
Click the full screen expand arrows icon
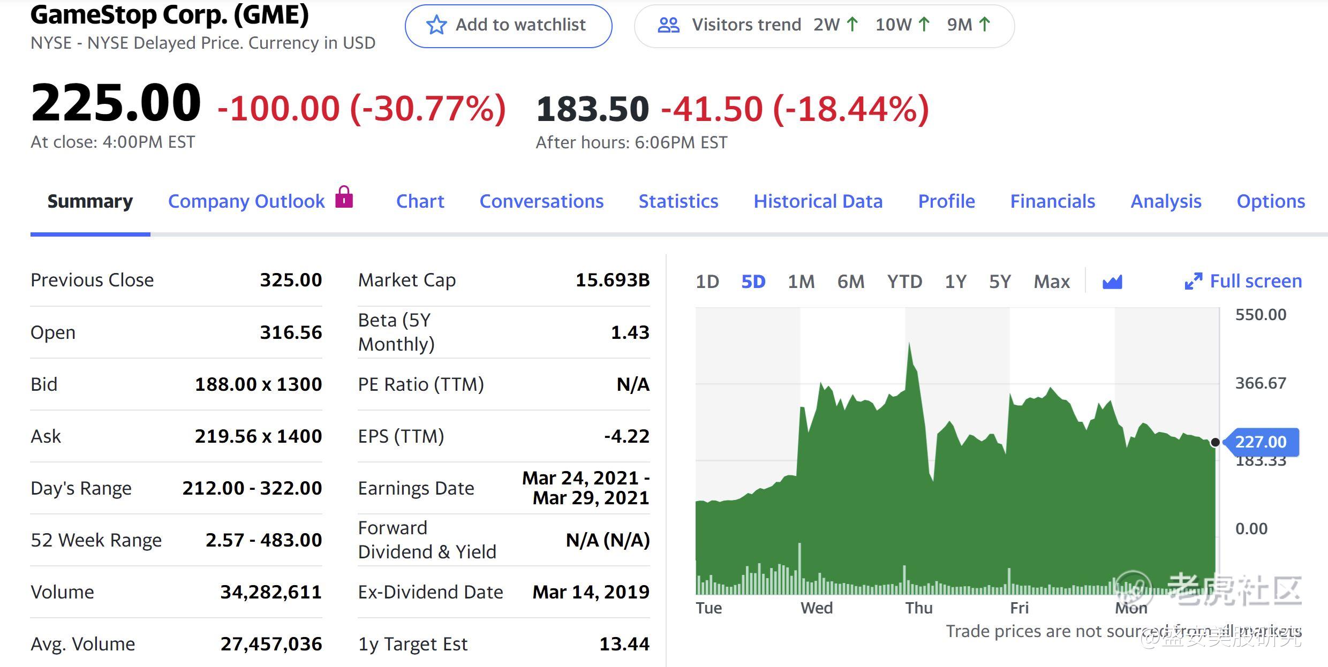(1193, 281)
